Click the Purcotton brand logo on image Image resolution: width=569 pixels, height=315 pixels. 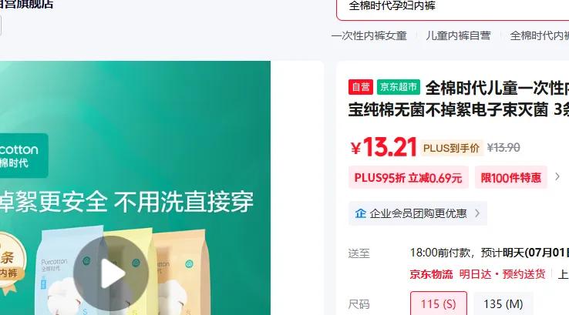click(x=22, y=156)
